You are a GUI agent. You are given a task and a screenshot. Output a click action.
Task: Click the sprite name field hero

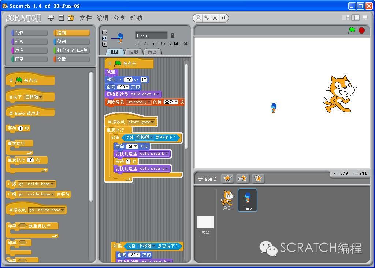[x=151, y=35]
